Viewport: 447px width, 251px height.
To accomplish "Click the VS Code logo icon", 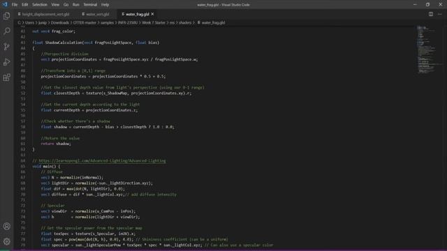I will [x=5, y=5].
